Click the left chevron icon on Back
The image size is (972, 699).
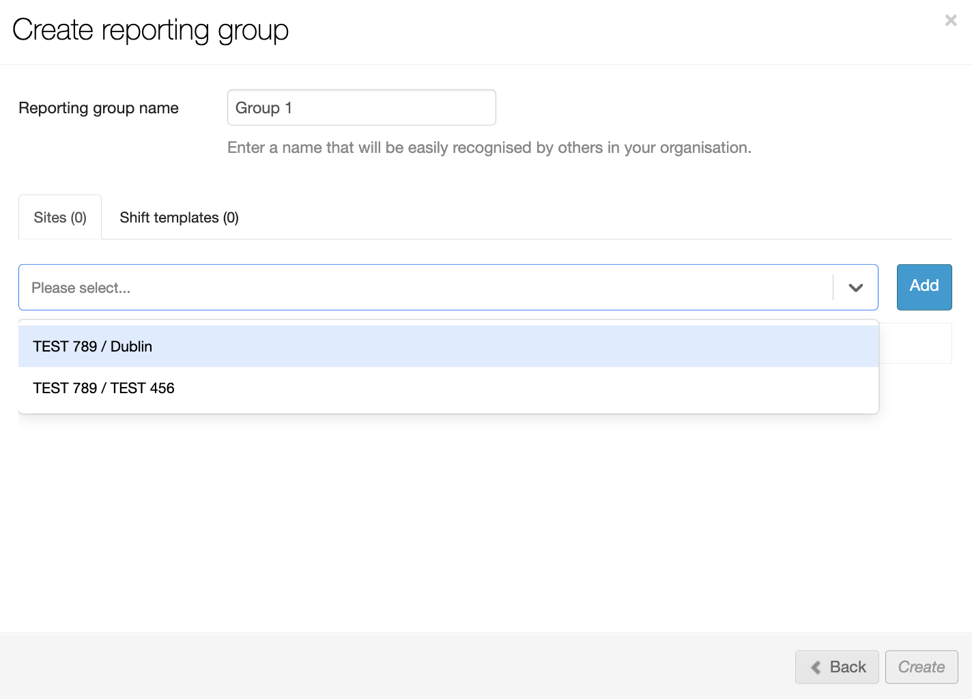click(816, 668)
